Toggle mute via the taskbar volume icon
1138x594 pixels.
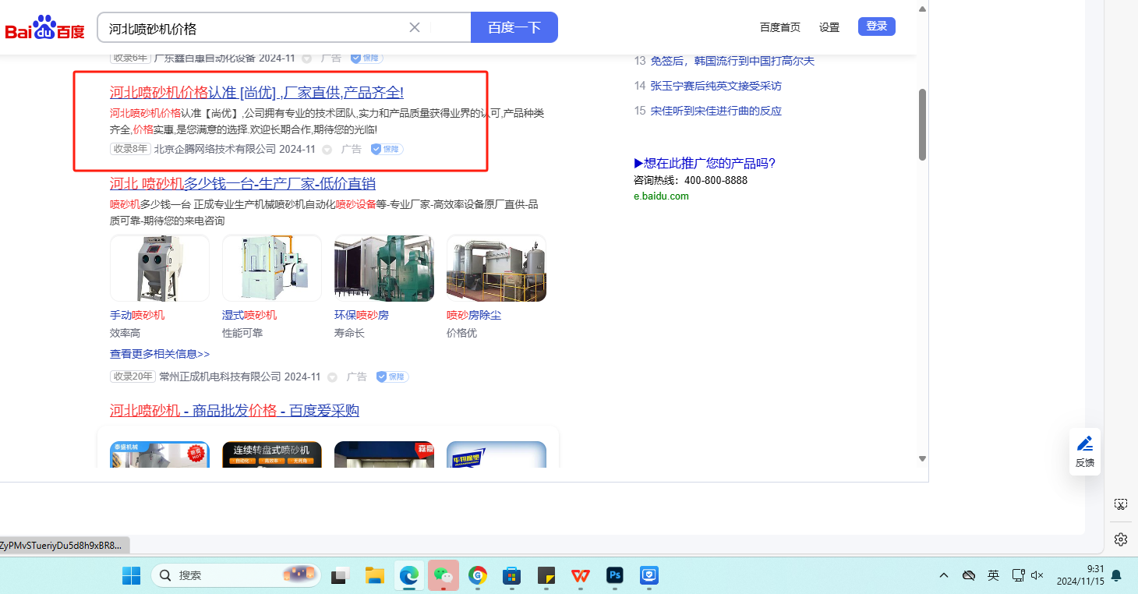[x=1037, y=575]
